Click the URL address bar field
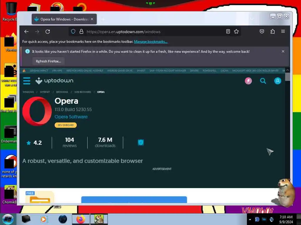Image resolution: width=301 pixels, height=225 pixels. [x=155, y=32]
